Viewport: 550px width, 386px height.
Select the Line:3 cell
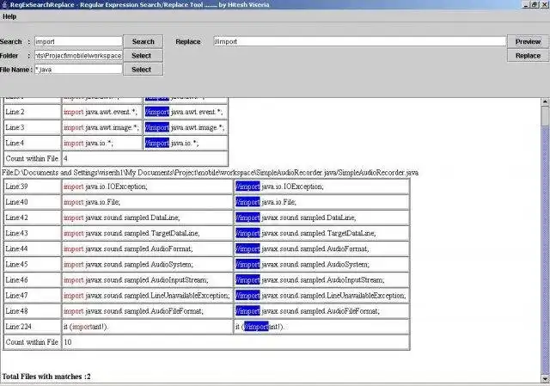tap(33, 127)
